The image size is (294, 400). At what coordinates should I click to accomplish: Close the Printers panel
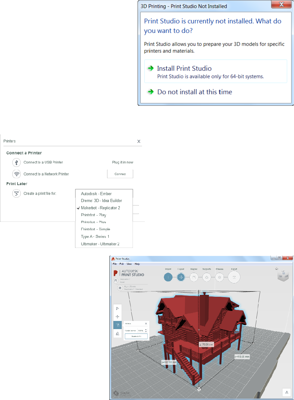coord(139,141)
